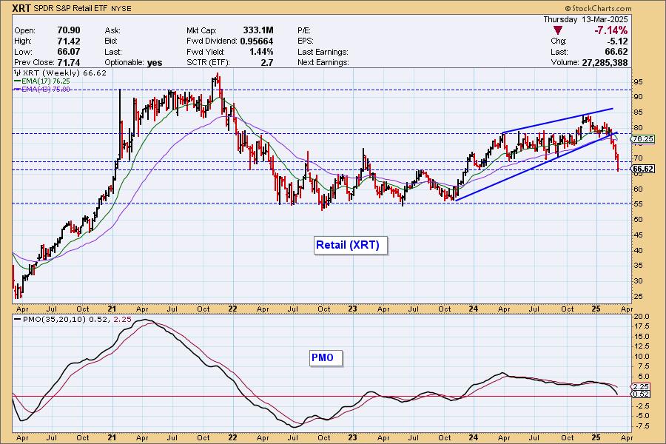Screen dimensions: 666x444
Task: Click the SPDR S&P Retail ETF name
Action: click(x=71, y=8)
